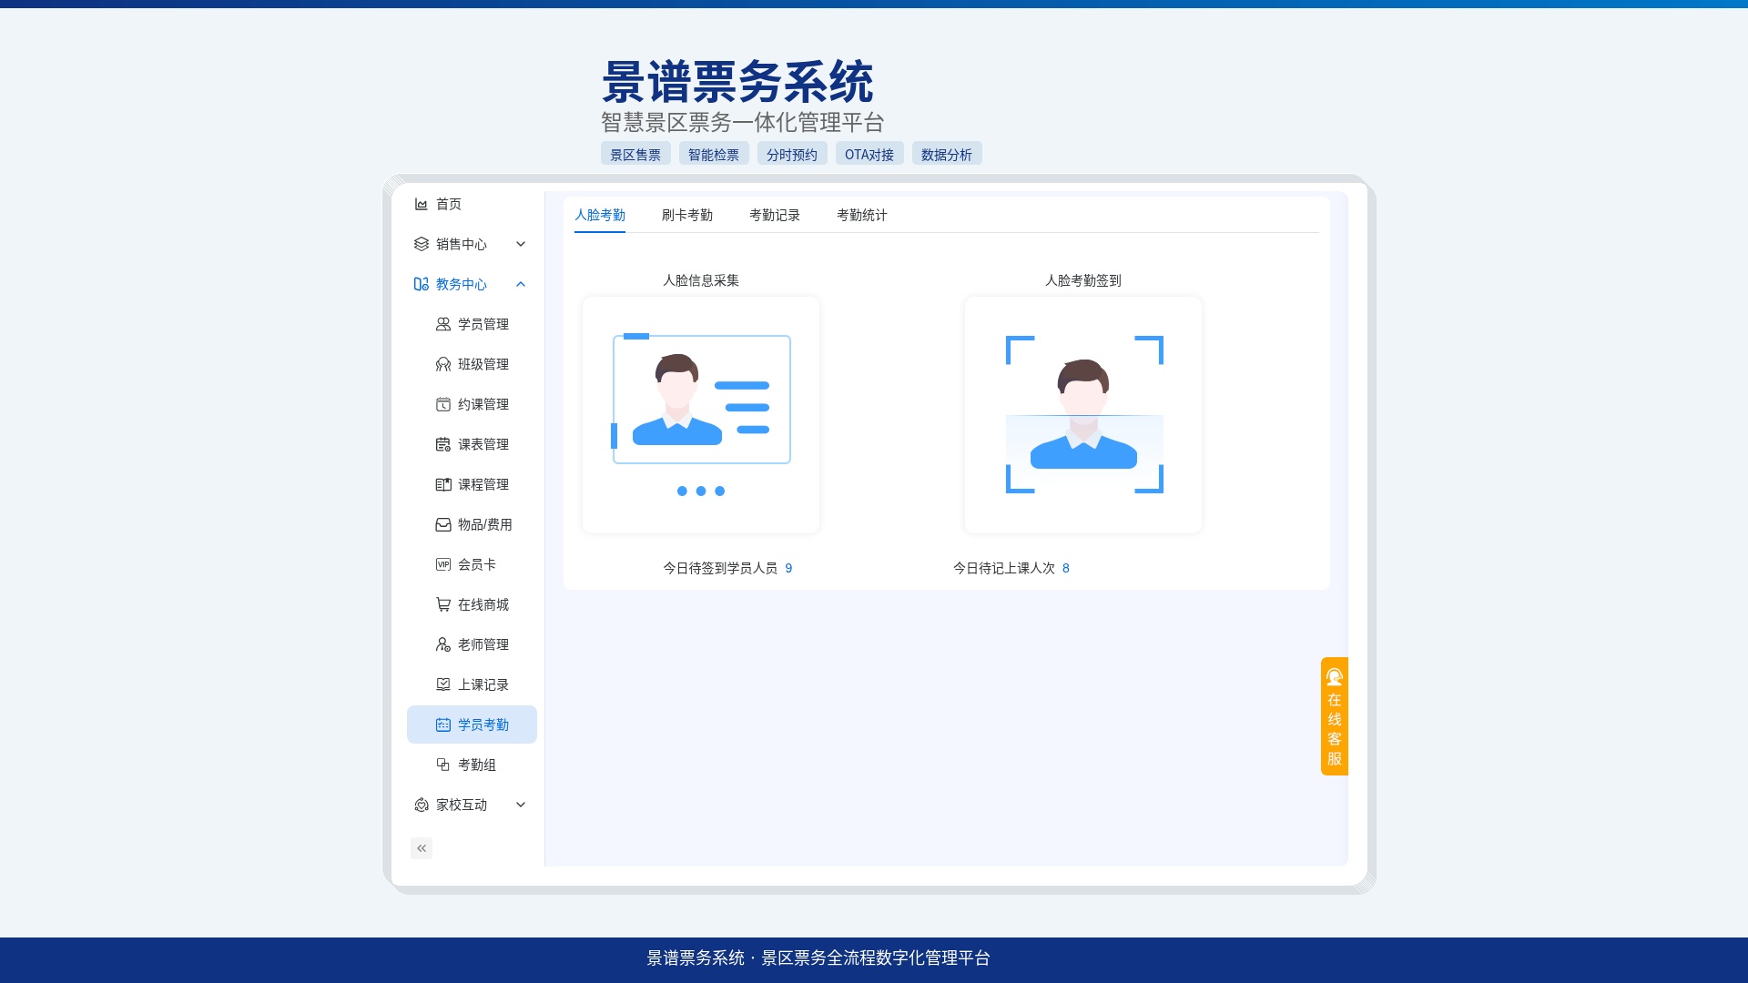The height and width of the screenshot is (983, 1748).
Task: Click the 家校互动 icon
Action: click(x=421, y=805)
